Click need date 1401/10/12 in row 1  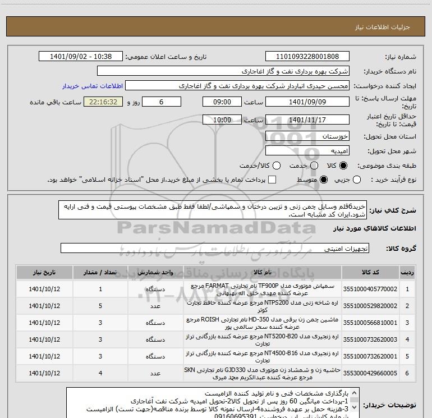click(44, 289)
